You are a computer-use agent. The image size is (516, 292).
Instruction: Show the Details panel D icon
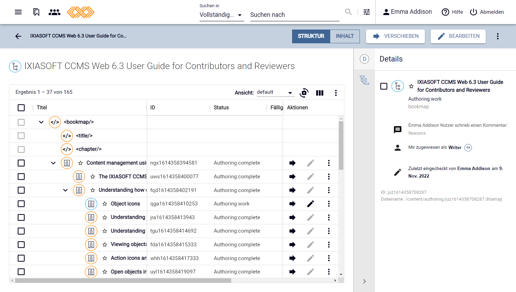(364, 59)
